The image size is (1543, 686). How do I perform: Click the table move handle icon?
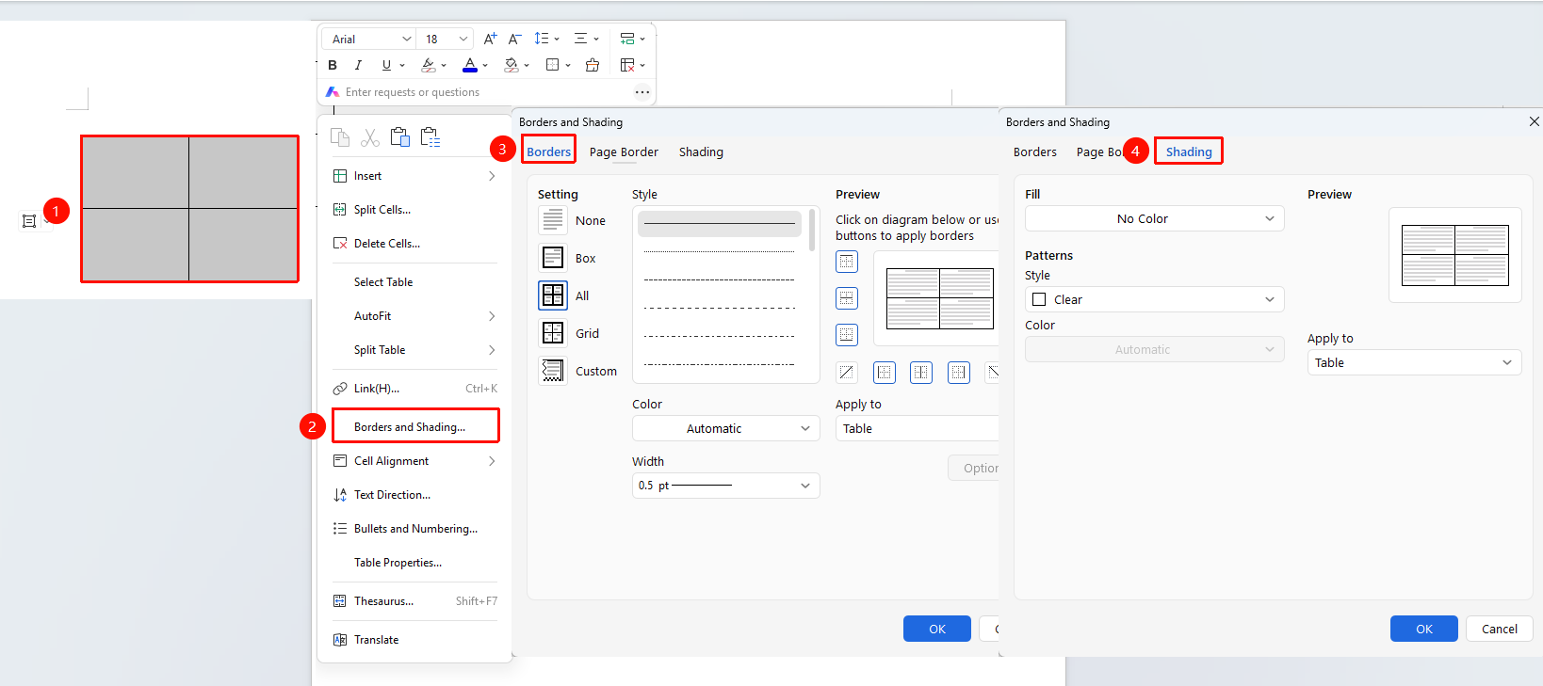coord(29,221)
